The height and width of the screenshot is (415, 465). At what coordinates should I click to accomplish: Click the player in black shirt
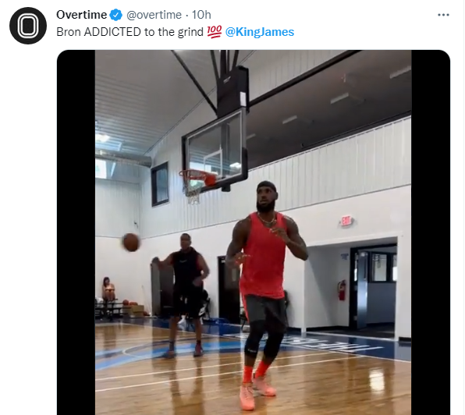click(183, 295)
